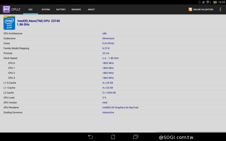
Task: Select the L1 I-Cache label
Action: (10, 88)
